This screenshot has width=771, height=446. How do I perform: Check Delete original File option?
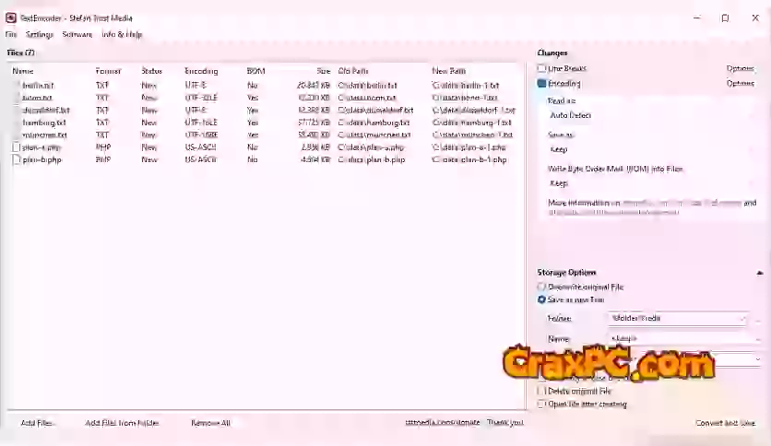point(542,392)
